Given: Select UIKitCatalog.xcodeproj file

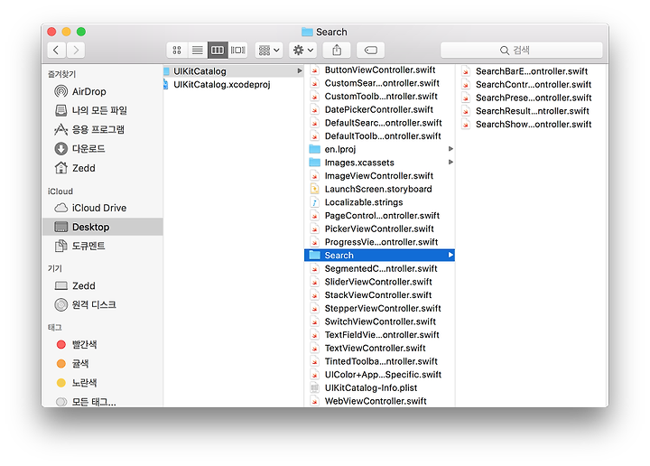Looking at the screenshot, I should coord(233,84).
